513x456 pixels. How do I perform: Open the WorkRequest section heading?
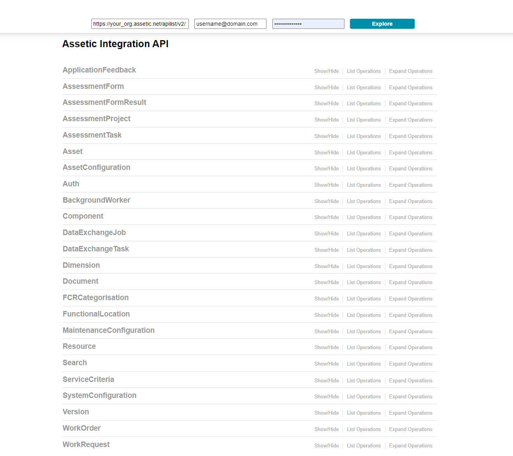[x=86, y=445]
